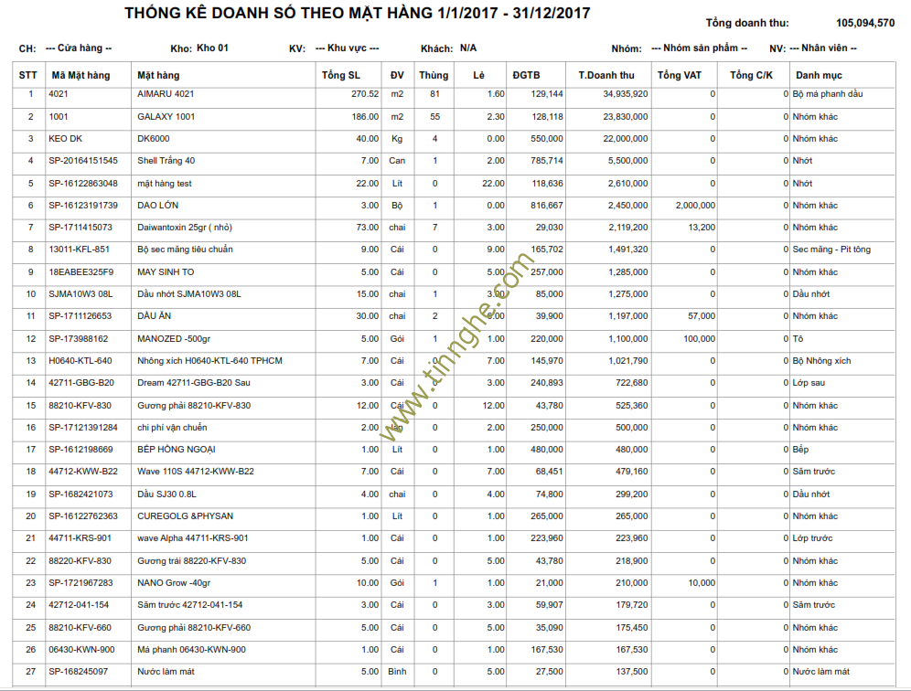The height and width of the screenshot is (691, 911).
Task: Click the 'Lẻ' column header
Action: pyautogui.click(x=478, y=76)
